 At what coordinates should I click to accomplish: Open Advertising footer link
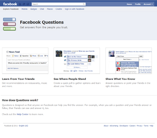pos(114,126)
